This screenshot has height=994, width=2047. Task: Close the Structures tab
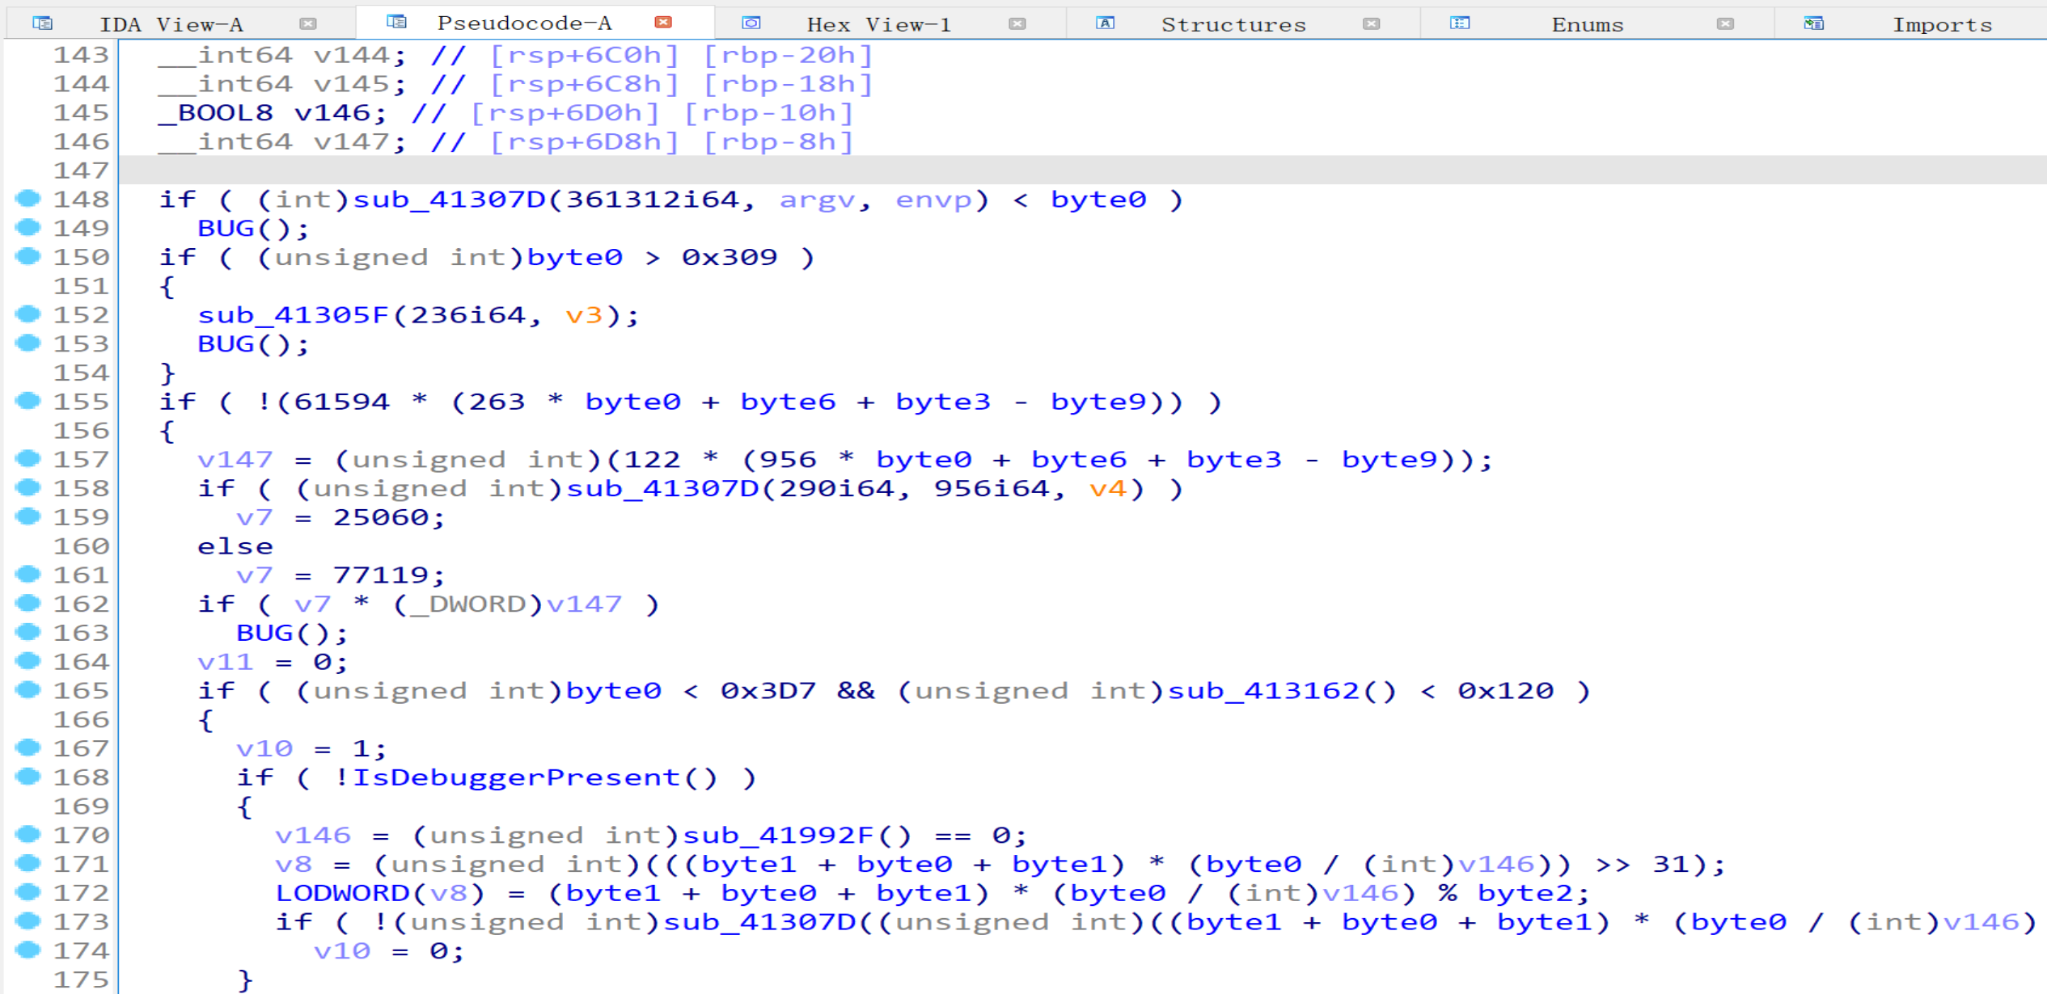[x=1371, y=23]
